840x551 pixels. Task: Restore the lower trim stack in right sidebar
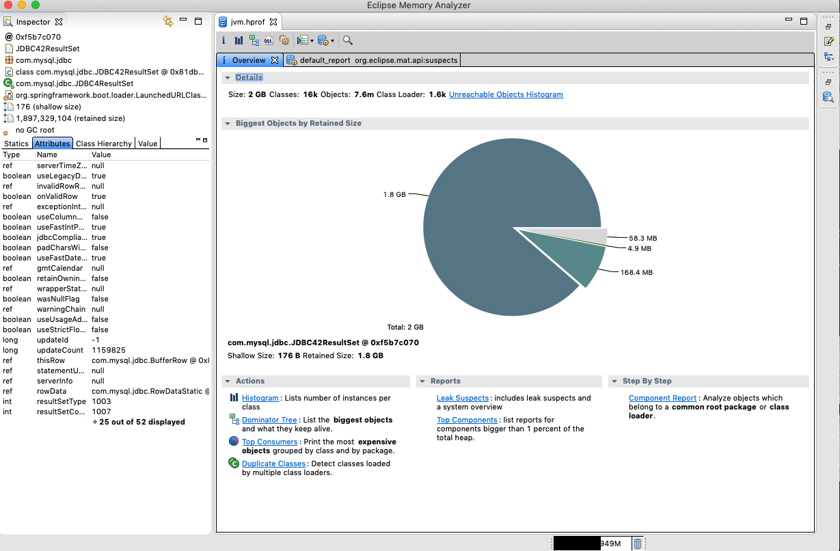(x=828, y=82)
